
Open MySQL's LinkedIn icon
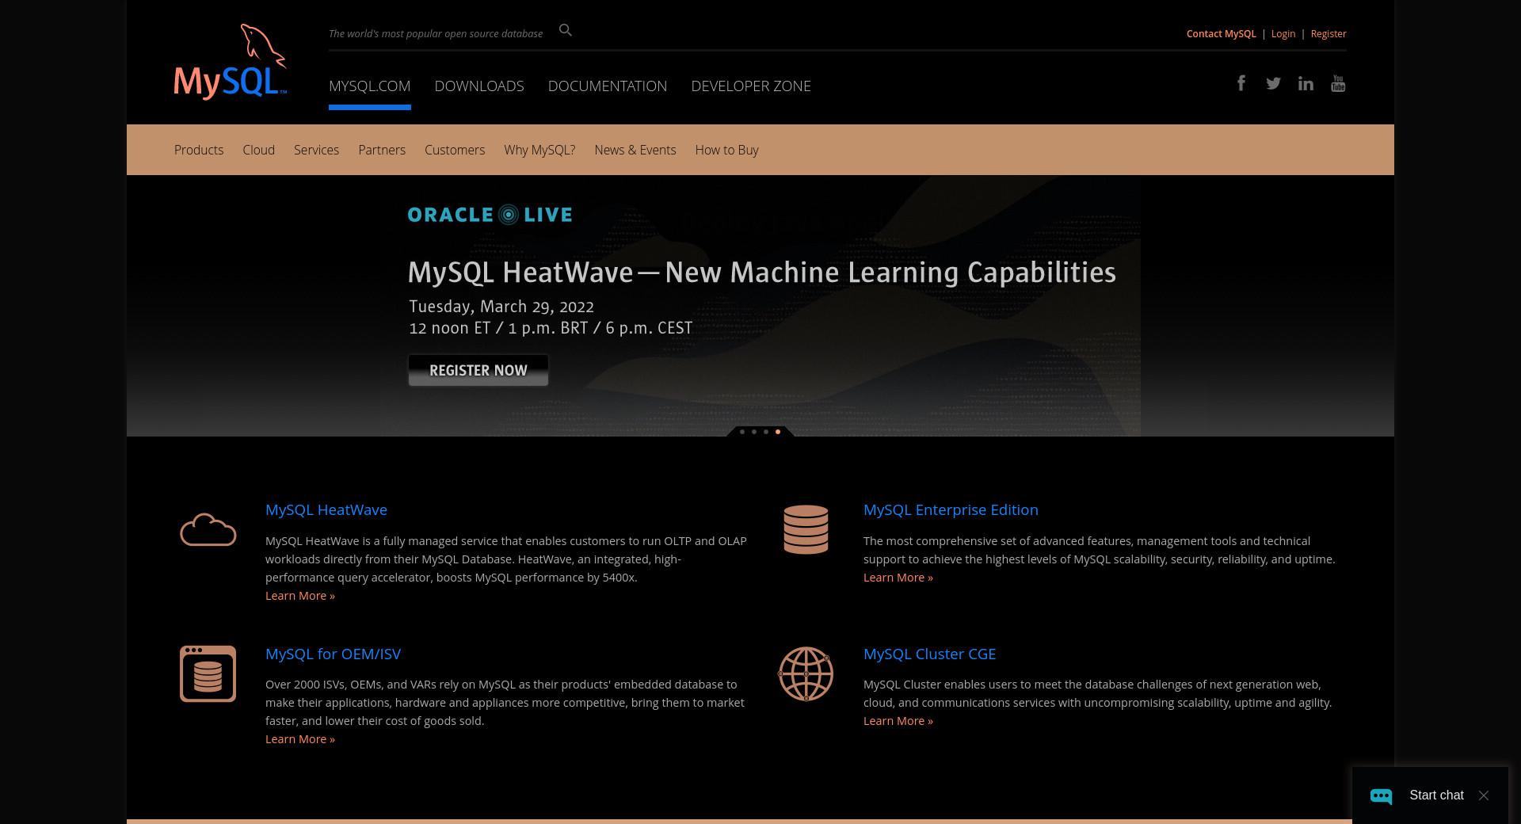point(1306,83)
